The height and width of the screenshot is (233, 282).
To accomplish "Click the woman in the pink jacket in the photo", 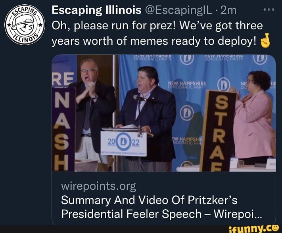I will click(253, 117).
